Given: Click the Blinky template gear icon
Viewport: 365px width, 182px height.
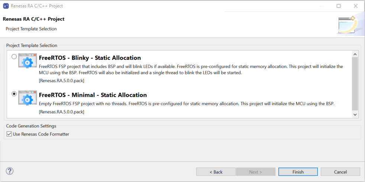Looking at the screenshot, I should click(28, 61).
